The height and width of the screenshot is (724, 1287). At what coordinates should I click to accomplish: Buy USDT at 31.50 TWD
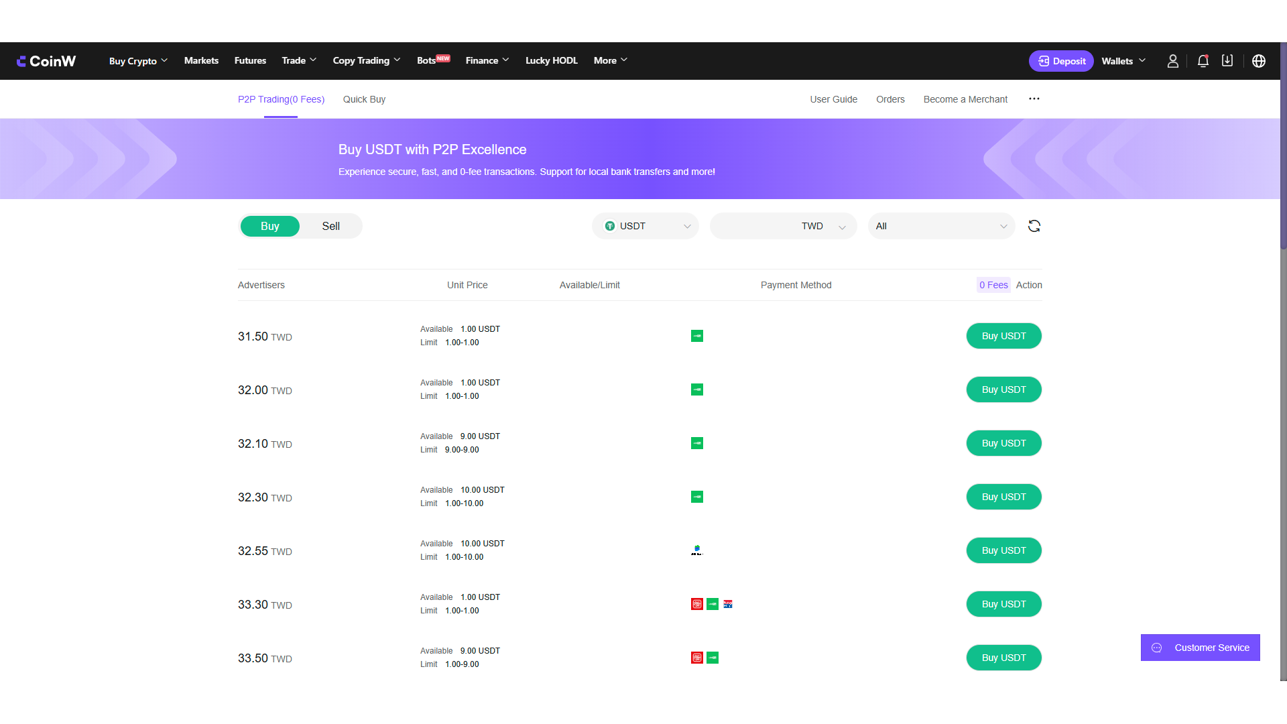(1003, 336)
